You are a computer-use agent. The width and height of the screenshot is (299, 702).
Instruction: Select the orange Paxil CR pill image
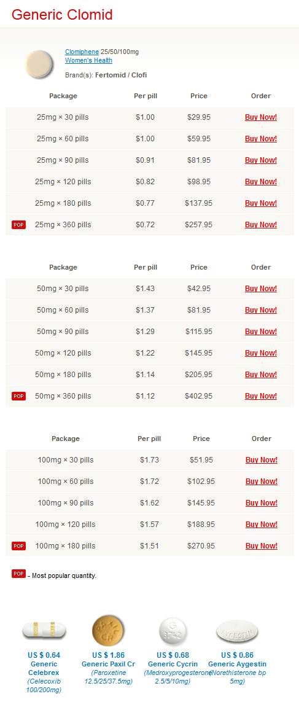pos(108,630)
